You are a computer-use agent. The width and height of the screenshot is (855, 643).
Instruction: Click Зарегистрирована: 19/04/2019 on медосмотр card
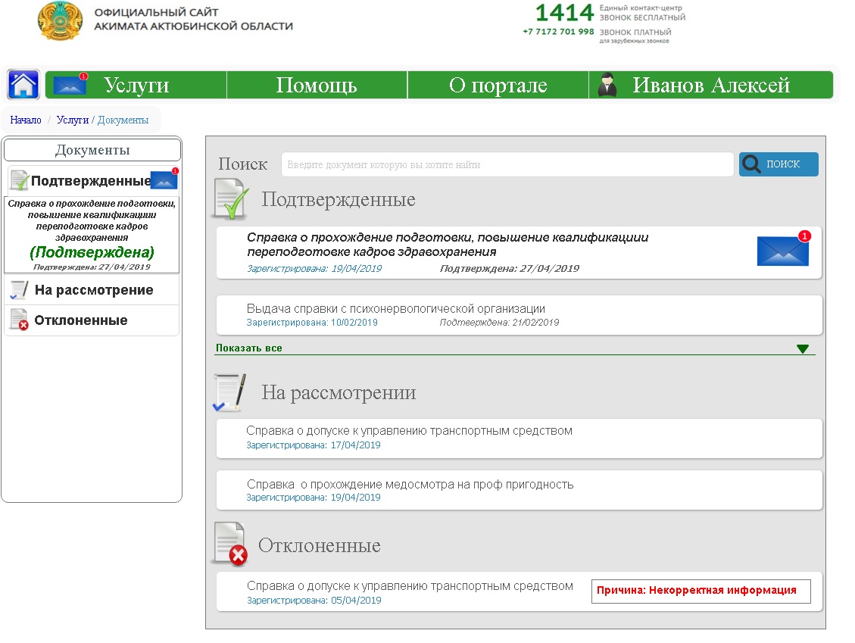314,498
